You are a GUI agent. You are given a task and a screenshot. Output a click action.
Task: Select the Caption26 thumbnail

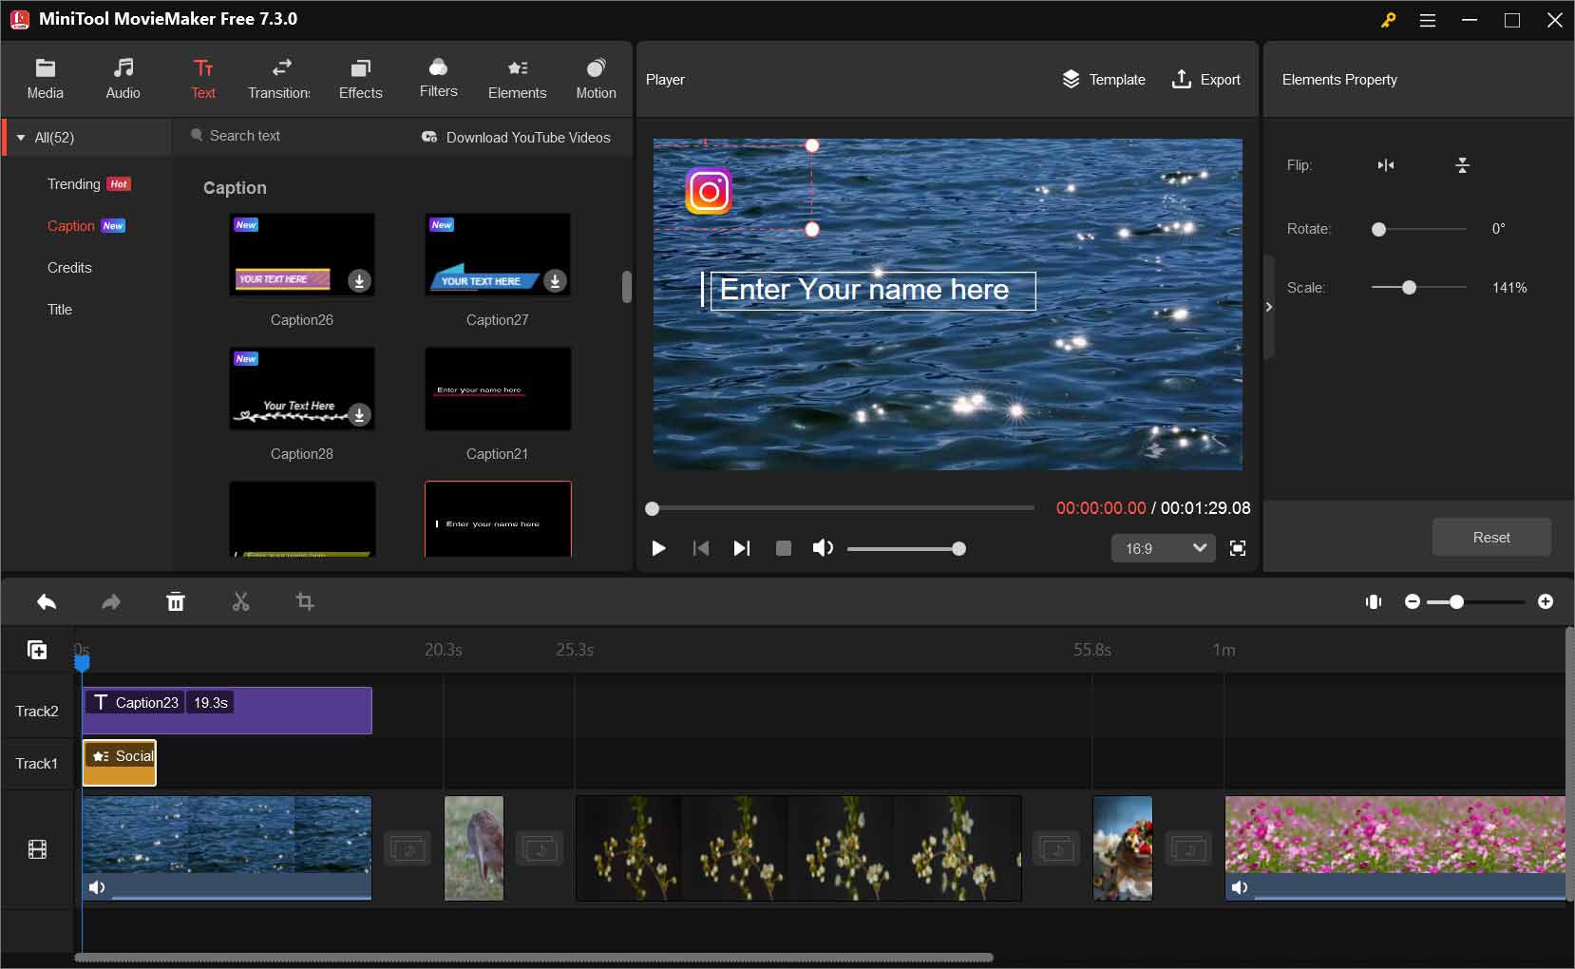[302, 255]
